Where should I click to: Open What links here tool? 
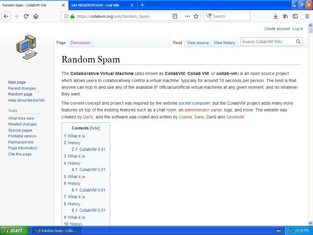(x=21, y=118)
